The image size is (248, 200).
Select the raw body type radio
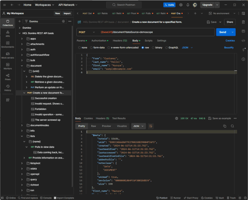point(143,48)
